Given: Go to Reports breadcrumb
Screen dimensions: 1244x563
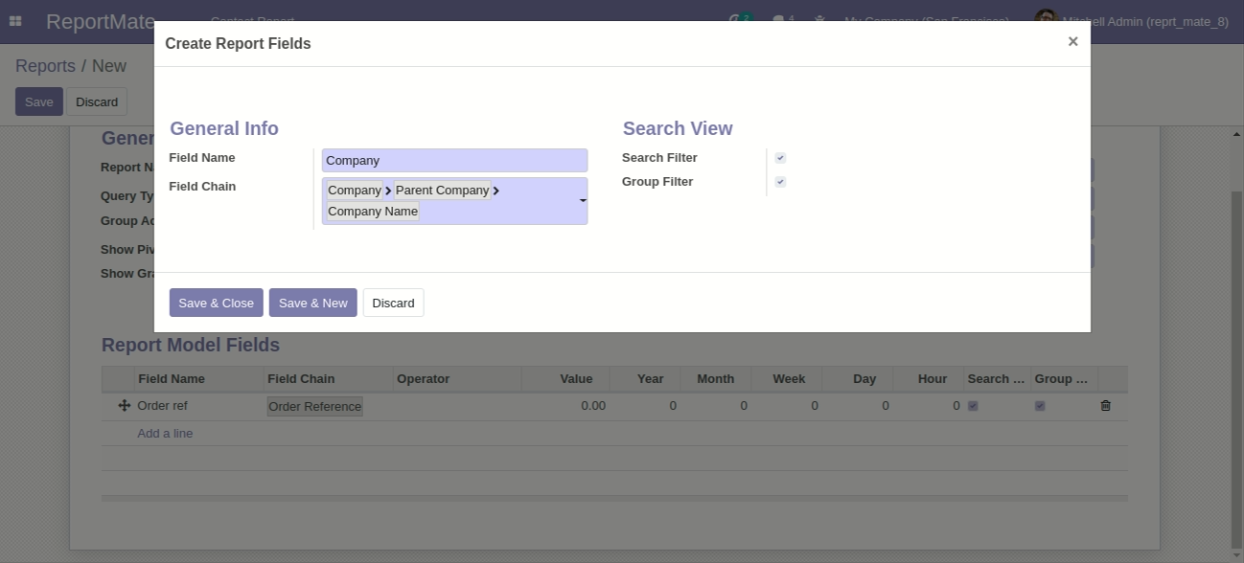Looking at the screenshot, I should tap(45, 66).
